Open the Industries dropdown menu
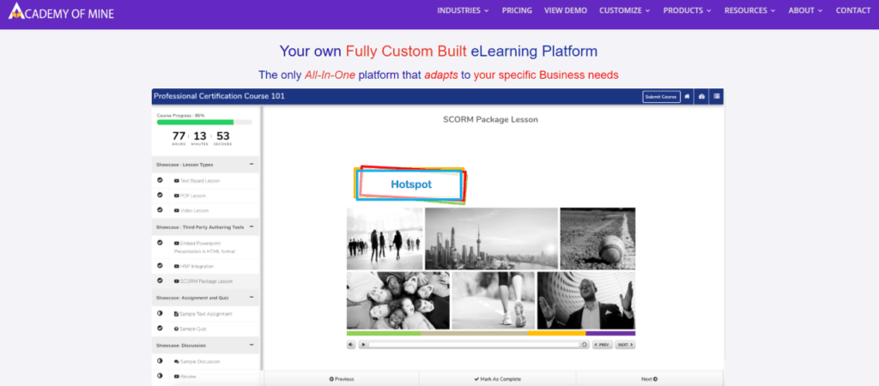The width and height of the screenshot is (879, 386). [463, 10]
